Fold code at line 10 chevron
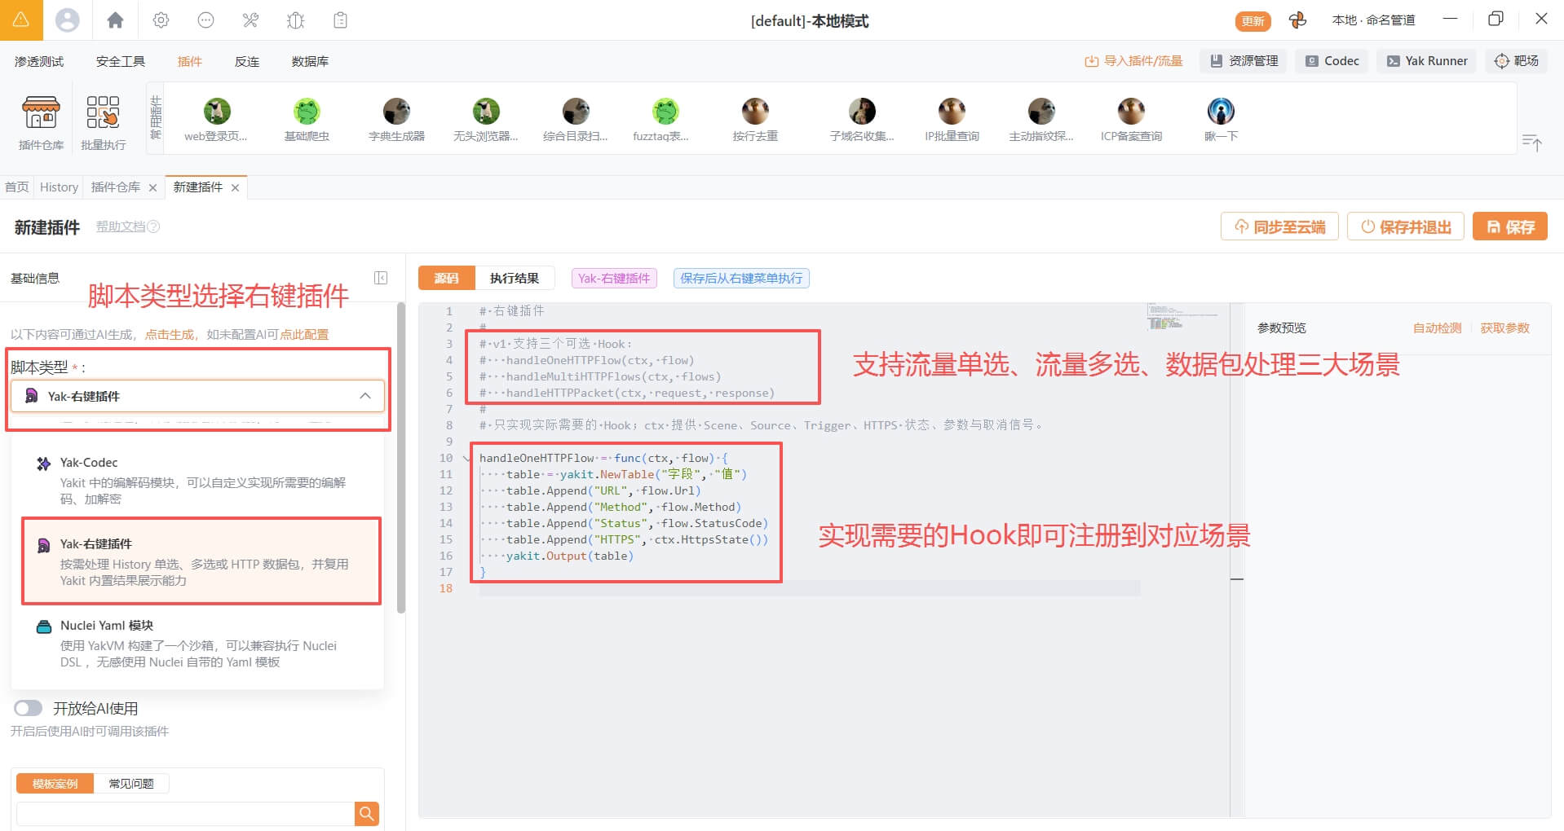Viewport: 1564px width, 831px height. coord(466,458)
